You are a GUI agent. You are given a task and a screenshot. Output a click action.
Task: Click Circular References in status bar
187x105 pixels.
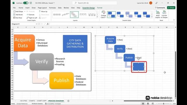22,104
